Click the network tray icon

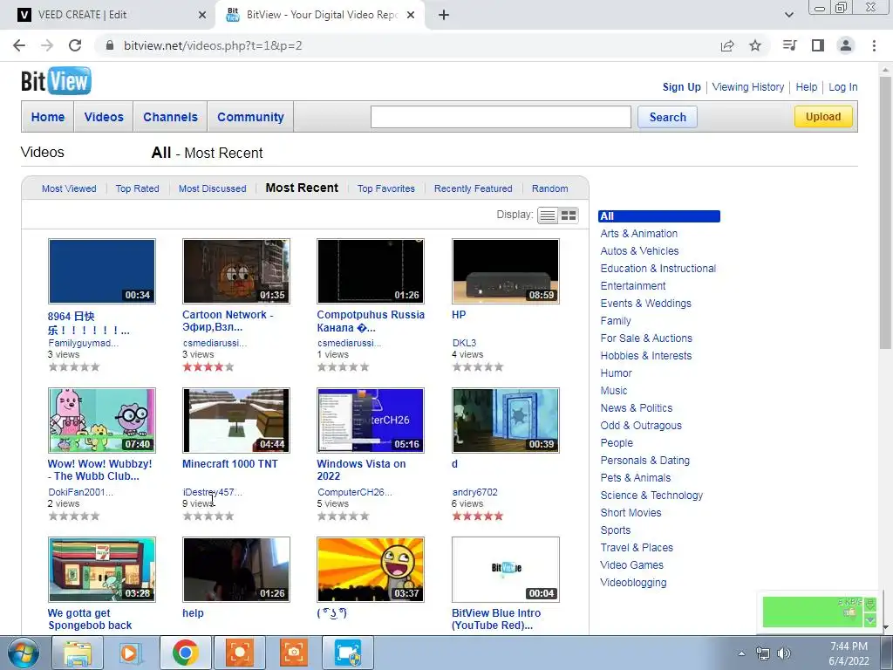(762, 653)
